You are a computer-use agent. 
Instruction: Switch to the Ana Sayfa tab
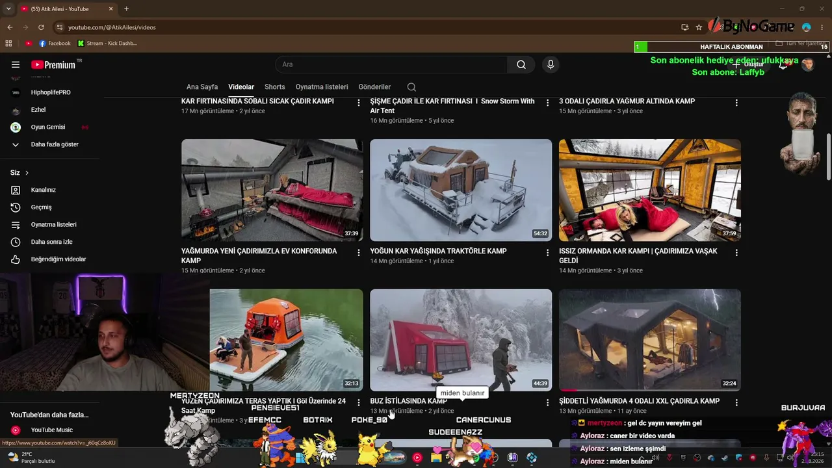(202, 87)
